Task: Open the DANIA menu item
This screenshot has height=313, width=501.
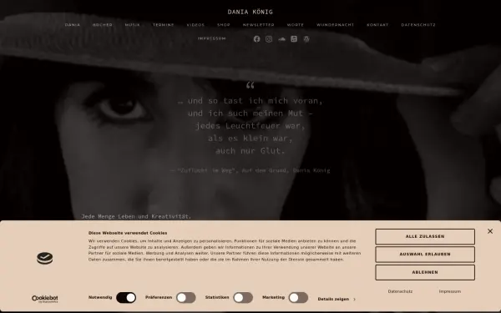Action: coord(73,25)
